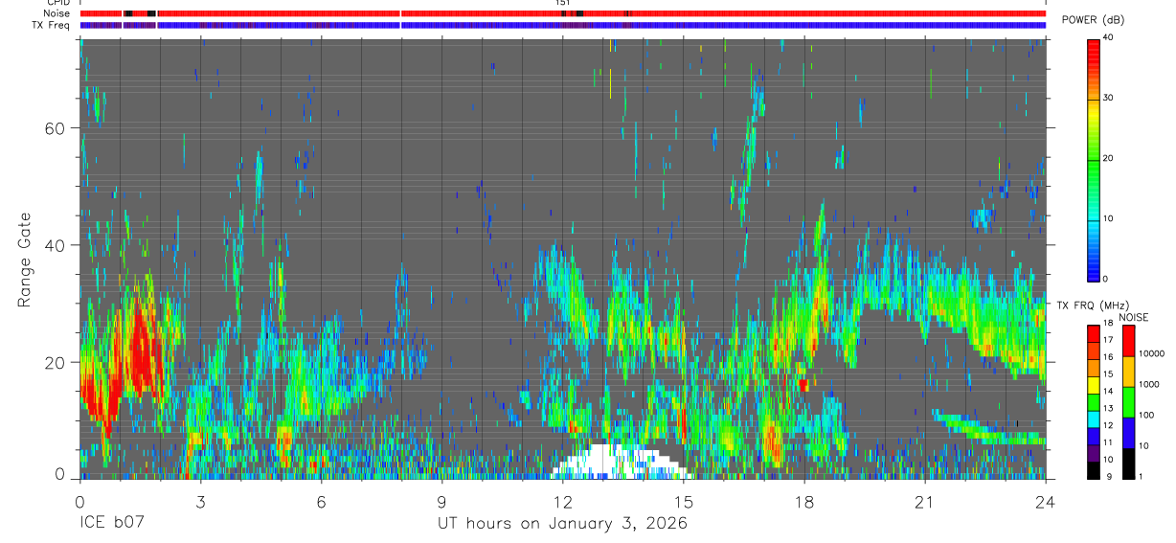Pick the black 9–10 MHz TX FRQ segment
The image size is (1176, 543).
point(1093,471)
